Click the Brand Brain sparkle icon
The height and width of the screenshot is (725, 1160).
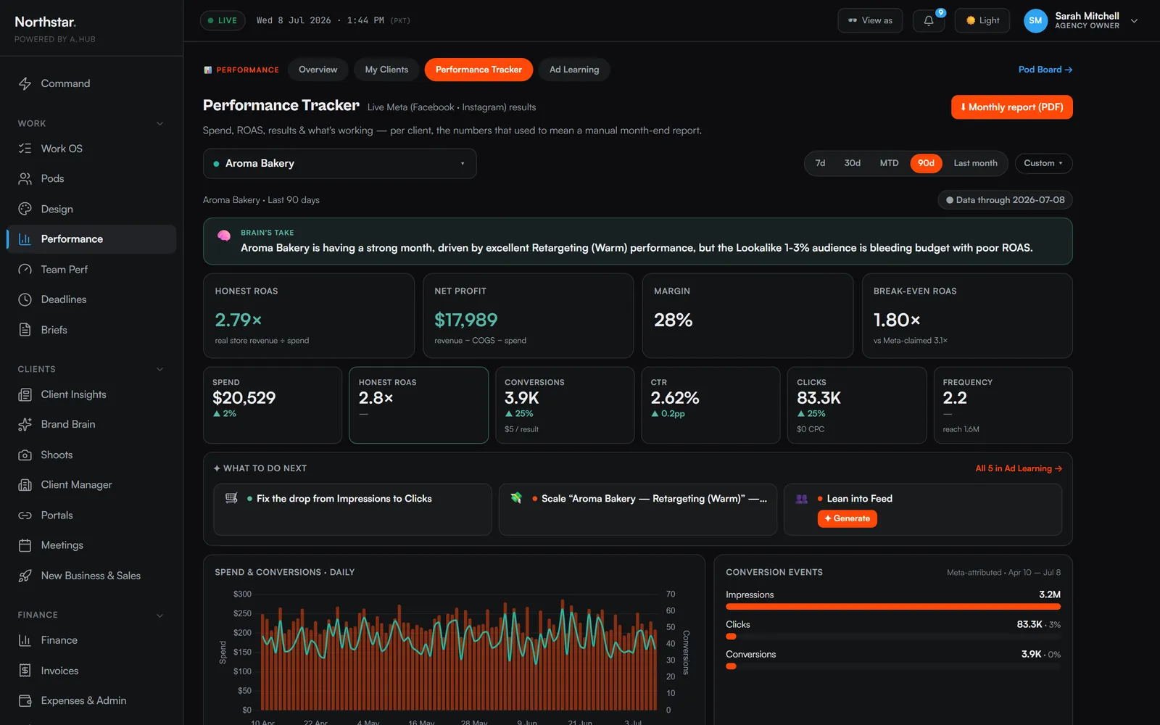pyautogui.click(x=25, y=424)
